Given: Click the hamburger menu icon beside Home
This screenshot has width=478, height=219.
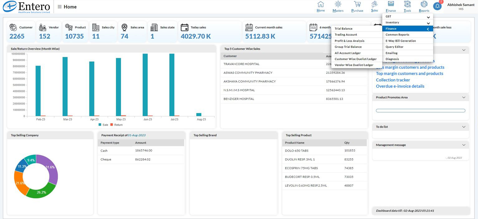Looking at the screenshot, I should tap(60, 7).
